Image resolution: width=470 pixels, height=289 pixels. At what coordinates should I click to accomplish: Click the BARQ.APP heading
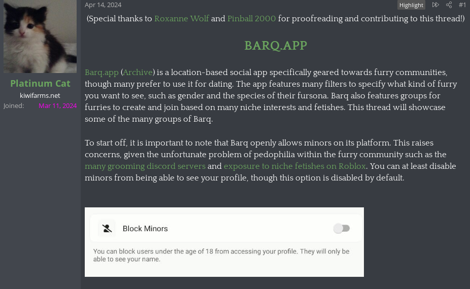(276, 46)
